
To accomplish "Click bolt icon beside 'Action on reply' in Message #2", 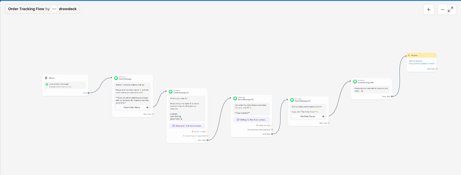I will [257, 125].
